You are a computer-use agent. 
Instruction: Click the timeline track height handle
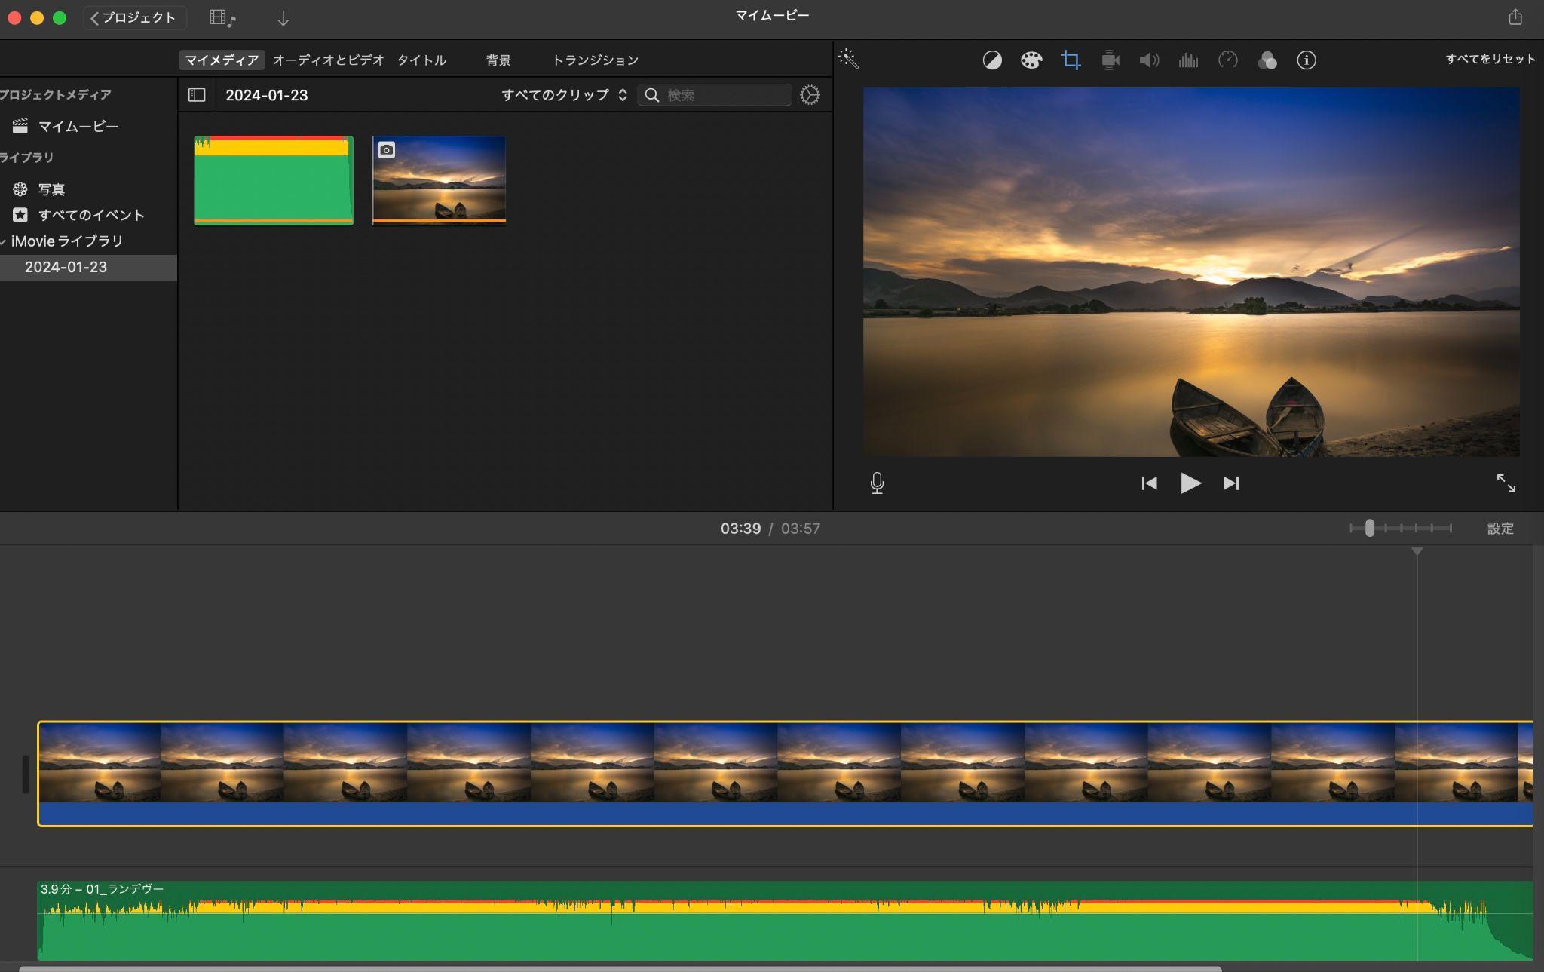click(x=26, y=774)
